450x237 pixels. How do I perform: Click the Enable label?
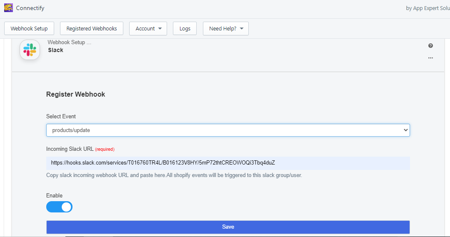pos(54,195)
